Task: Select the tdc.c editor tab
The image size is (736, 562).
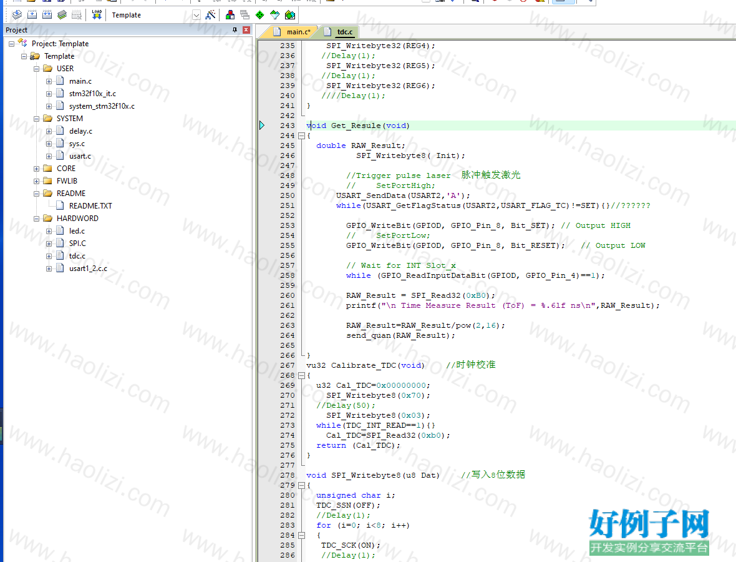Action: click(x=339, y=31)
